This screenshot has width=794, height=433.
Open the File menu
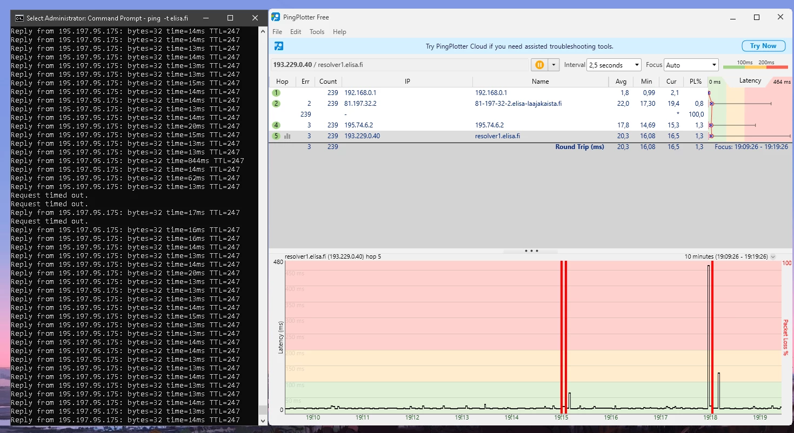pos(277,32)
